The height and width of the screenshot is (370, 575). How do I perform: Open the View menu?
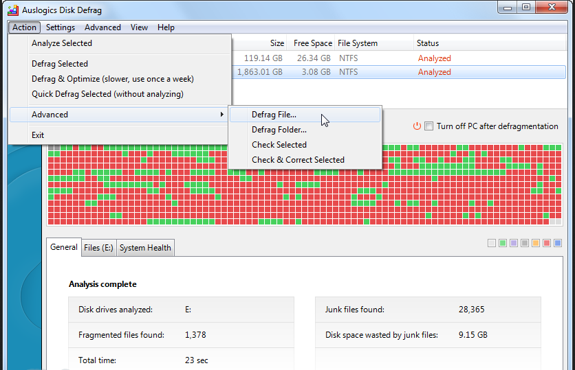[139, 27]
